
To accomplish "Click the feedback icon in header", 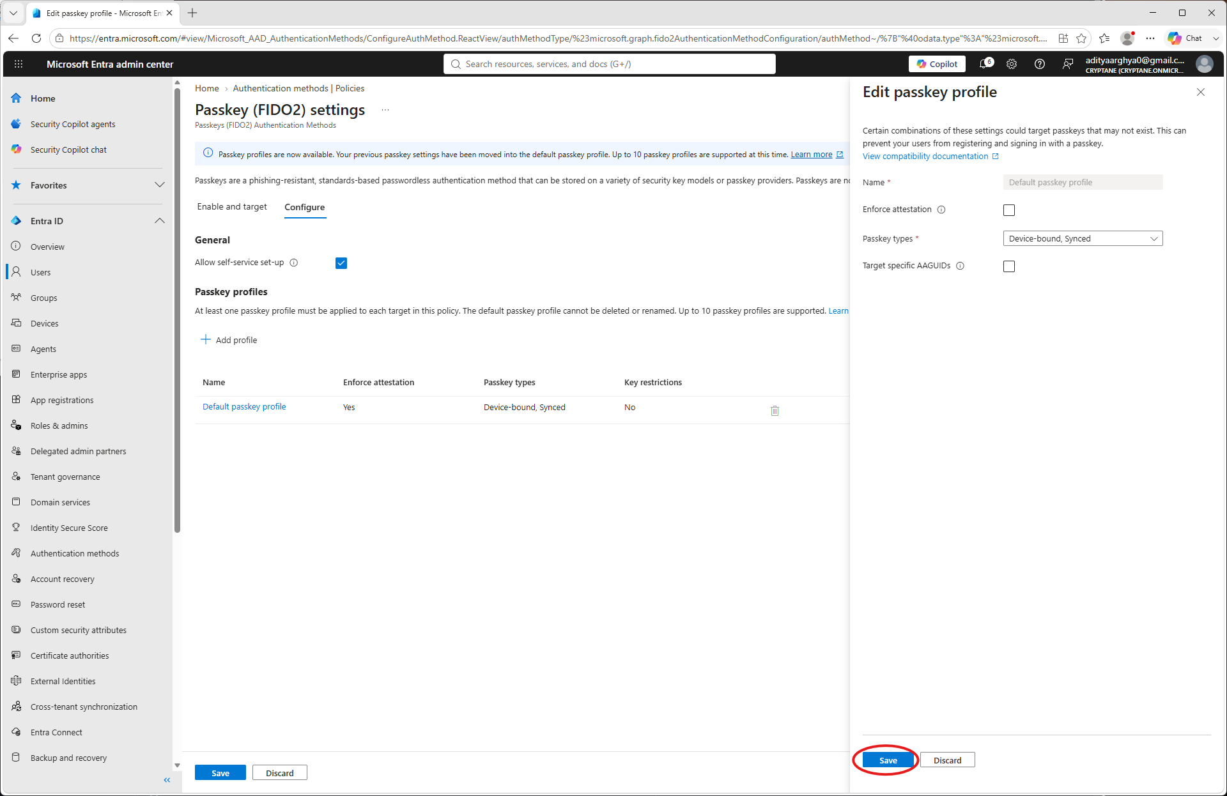I will pos(1068,64).
